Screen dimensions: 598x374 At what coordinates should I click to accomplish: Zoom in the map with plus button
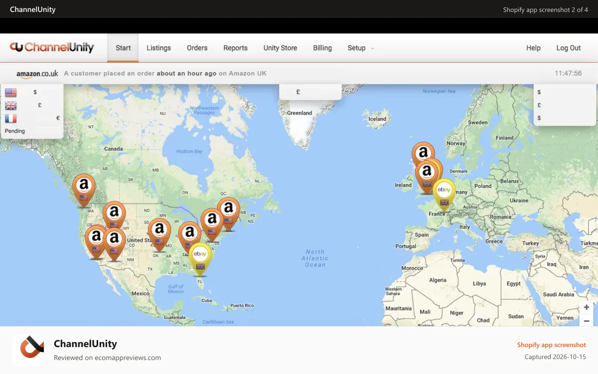tap(587, 307)
